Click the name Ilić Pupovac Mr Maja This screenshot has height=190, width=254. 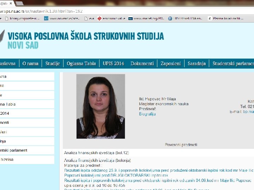coord(157,99)
